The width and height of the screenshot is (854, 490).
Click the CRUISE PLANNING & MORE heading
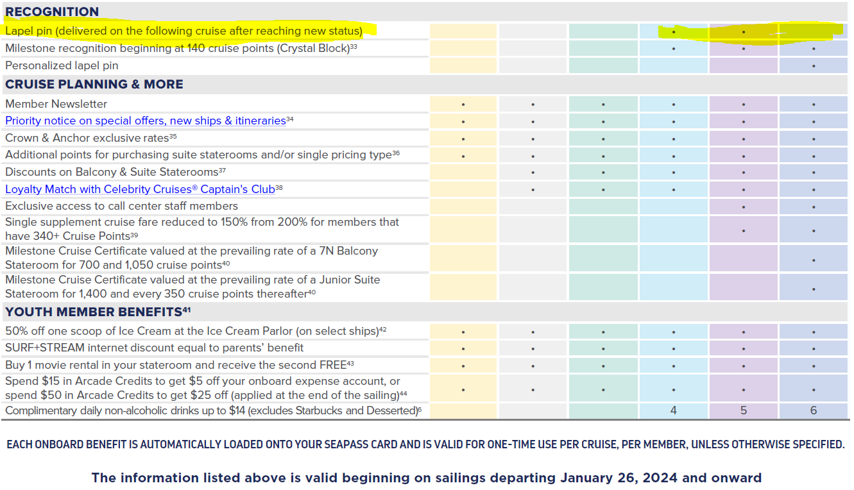click(x=94, y=84)
